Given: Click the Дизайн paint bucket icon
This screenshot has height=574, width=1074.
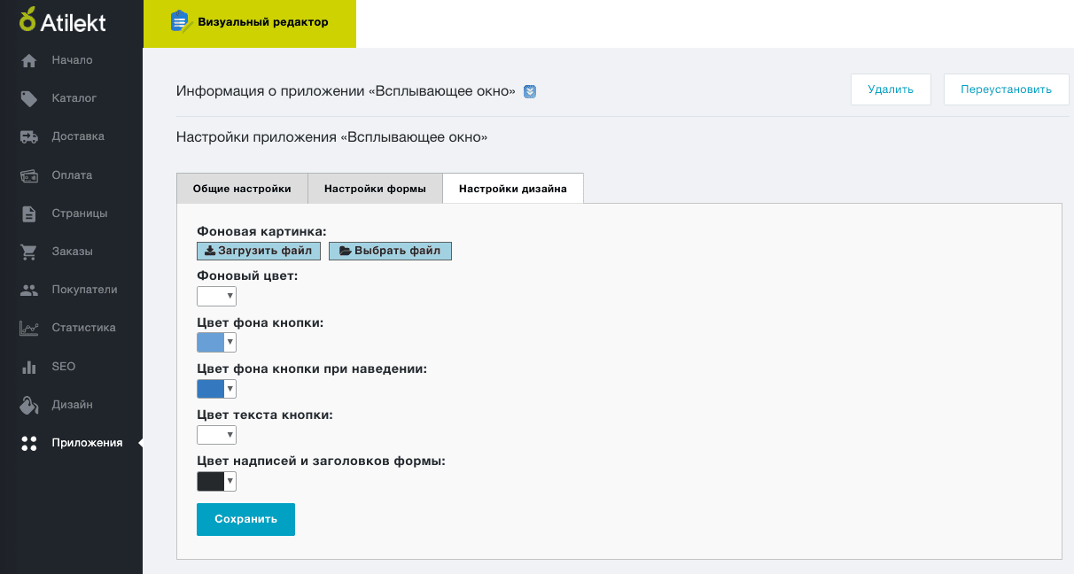Looking at the screenshot, I should pyautogui.click(x=29, y=405).
